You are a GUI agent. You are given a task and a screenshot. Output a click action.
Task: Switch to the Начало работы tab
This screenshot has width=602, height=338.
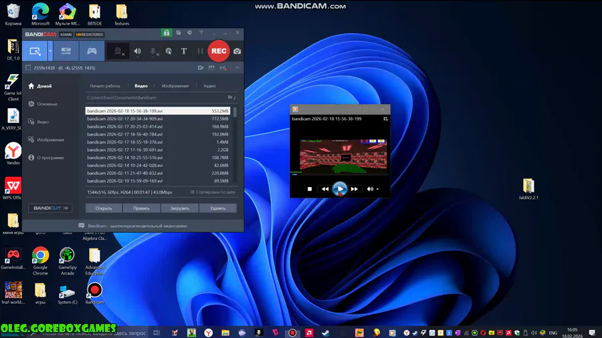pyautogui.click(x=105, y=86)
